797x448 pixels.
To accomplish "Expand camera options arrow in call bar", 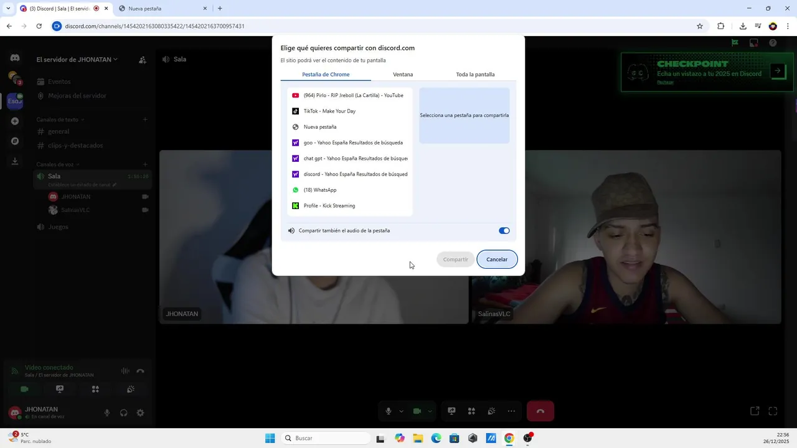I will coord(430,411).
